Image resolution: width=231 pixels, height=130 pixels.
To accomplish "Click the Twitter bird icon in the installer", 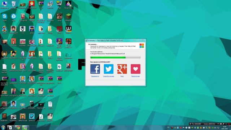I will coord(109,69).
